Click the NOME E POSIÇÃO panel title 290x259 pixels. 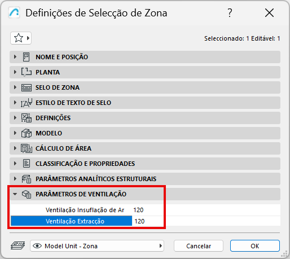[x=62, y=57]
